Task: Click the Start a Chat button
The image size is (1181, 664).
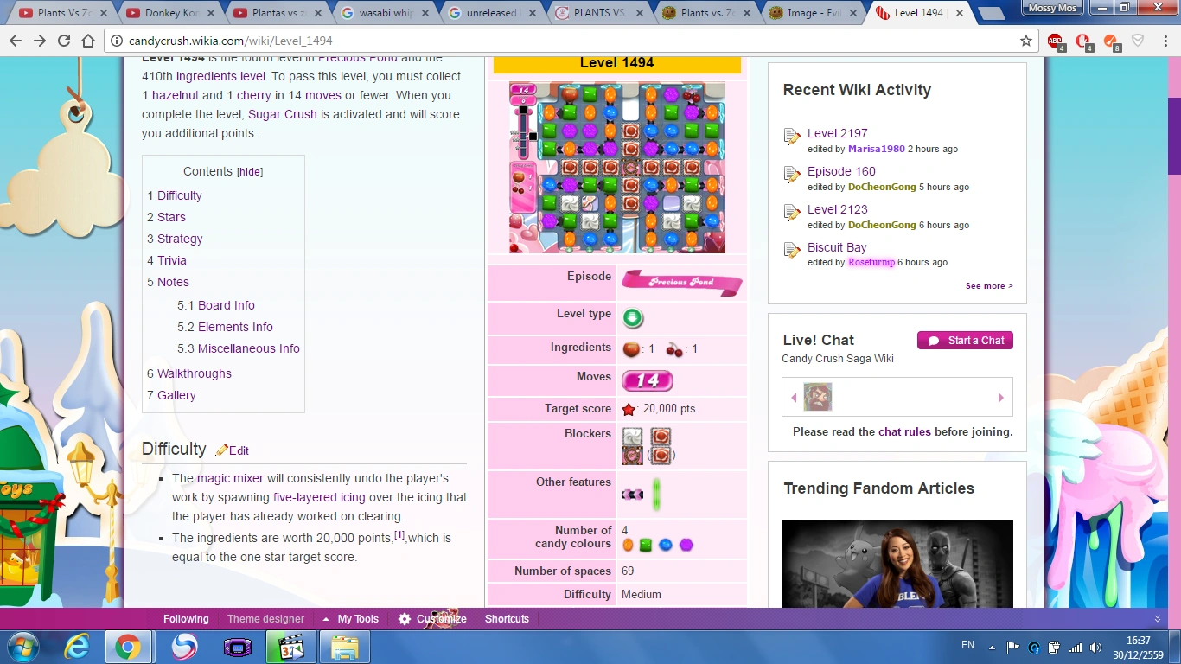Action: [965, 341]
